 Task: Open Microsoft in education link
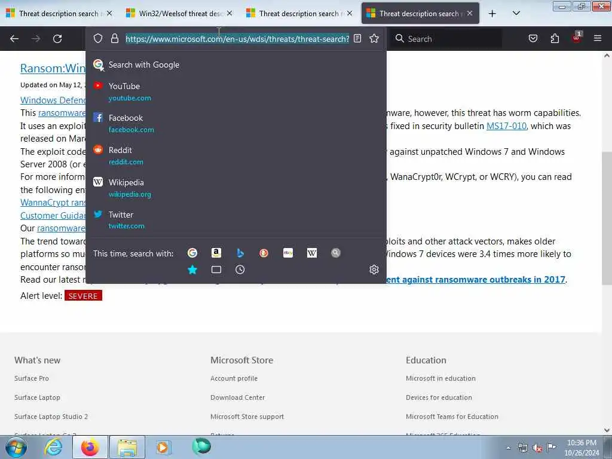(440, 378)
